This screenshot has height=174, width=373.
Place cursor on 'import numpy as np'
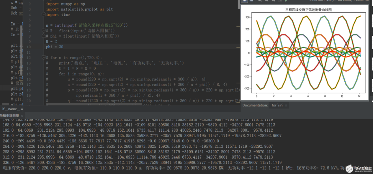pos(66,4)
